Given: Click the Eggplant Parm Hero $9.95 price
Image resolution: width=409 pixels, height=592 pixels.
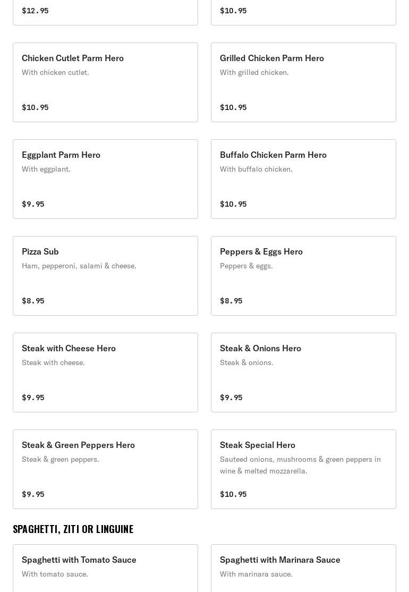Looking at the screenshot, I should pos(33,204).
